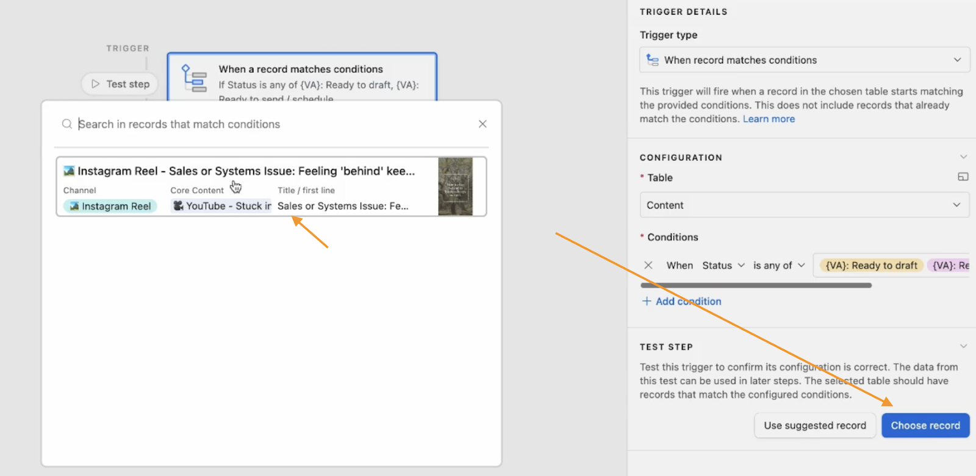Collapse the Test Step section
This screenshot has width=976, height=476.
pos(963,346)
